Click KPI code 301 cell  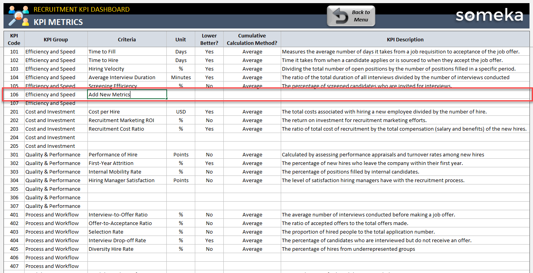pyautogui.click(x=14, y=154)
